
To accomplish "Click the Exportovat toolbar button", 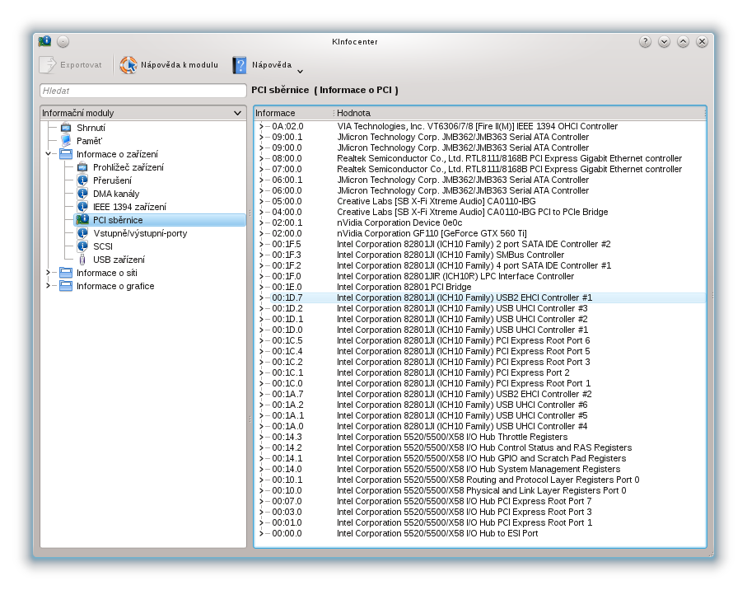I will pos(72,65).
